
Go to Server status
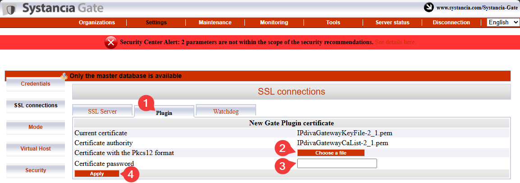point(392,23)
